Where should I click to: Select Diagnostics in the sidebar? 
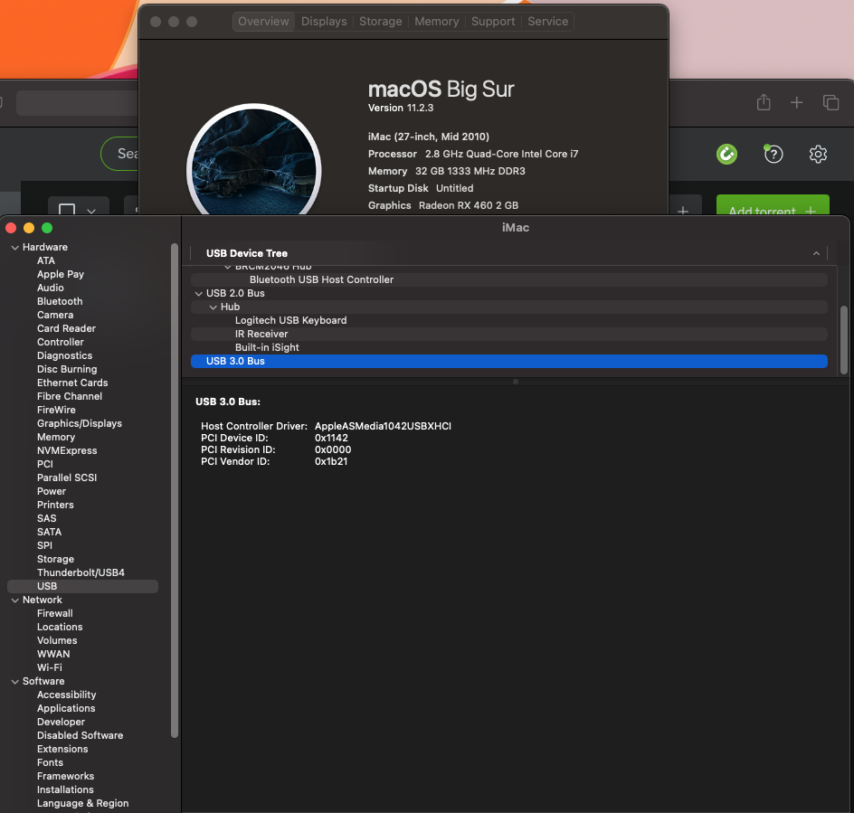65,356
